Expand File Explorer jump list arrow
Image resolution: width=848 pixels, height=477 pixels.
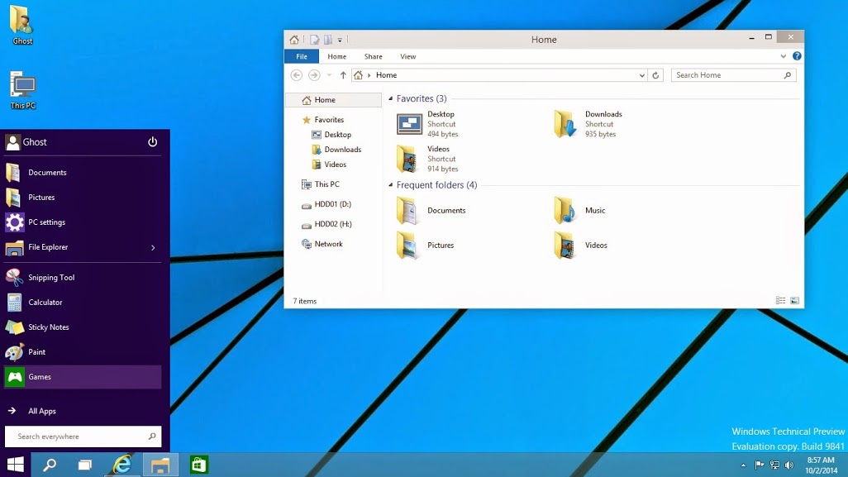[153, 248]
